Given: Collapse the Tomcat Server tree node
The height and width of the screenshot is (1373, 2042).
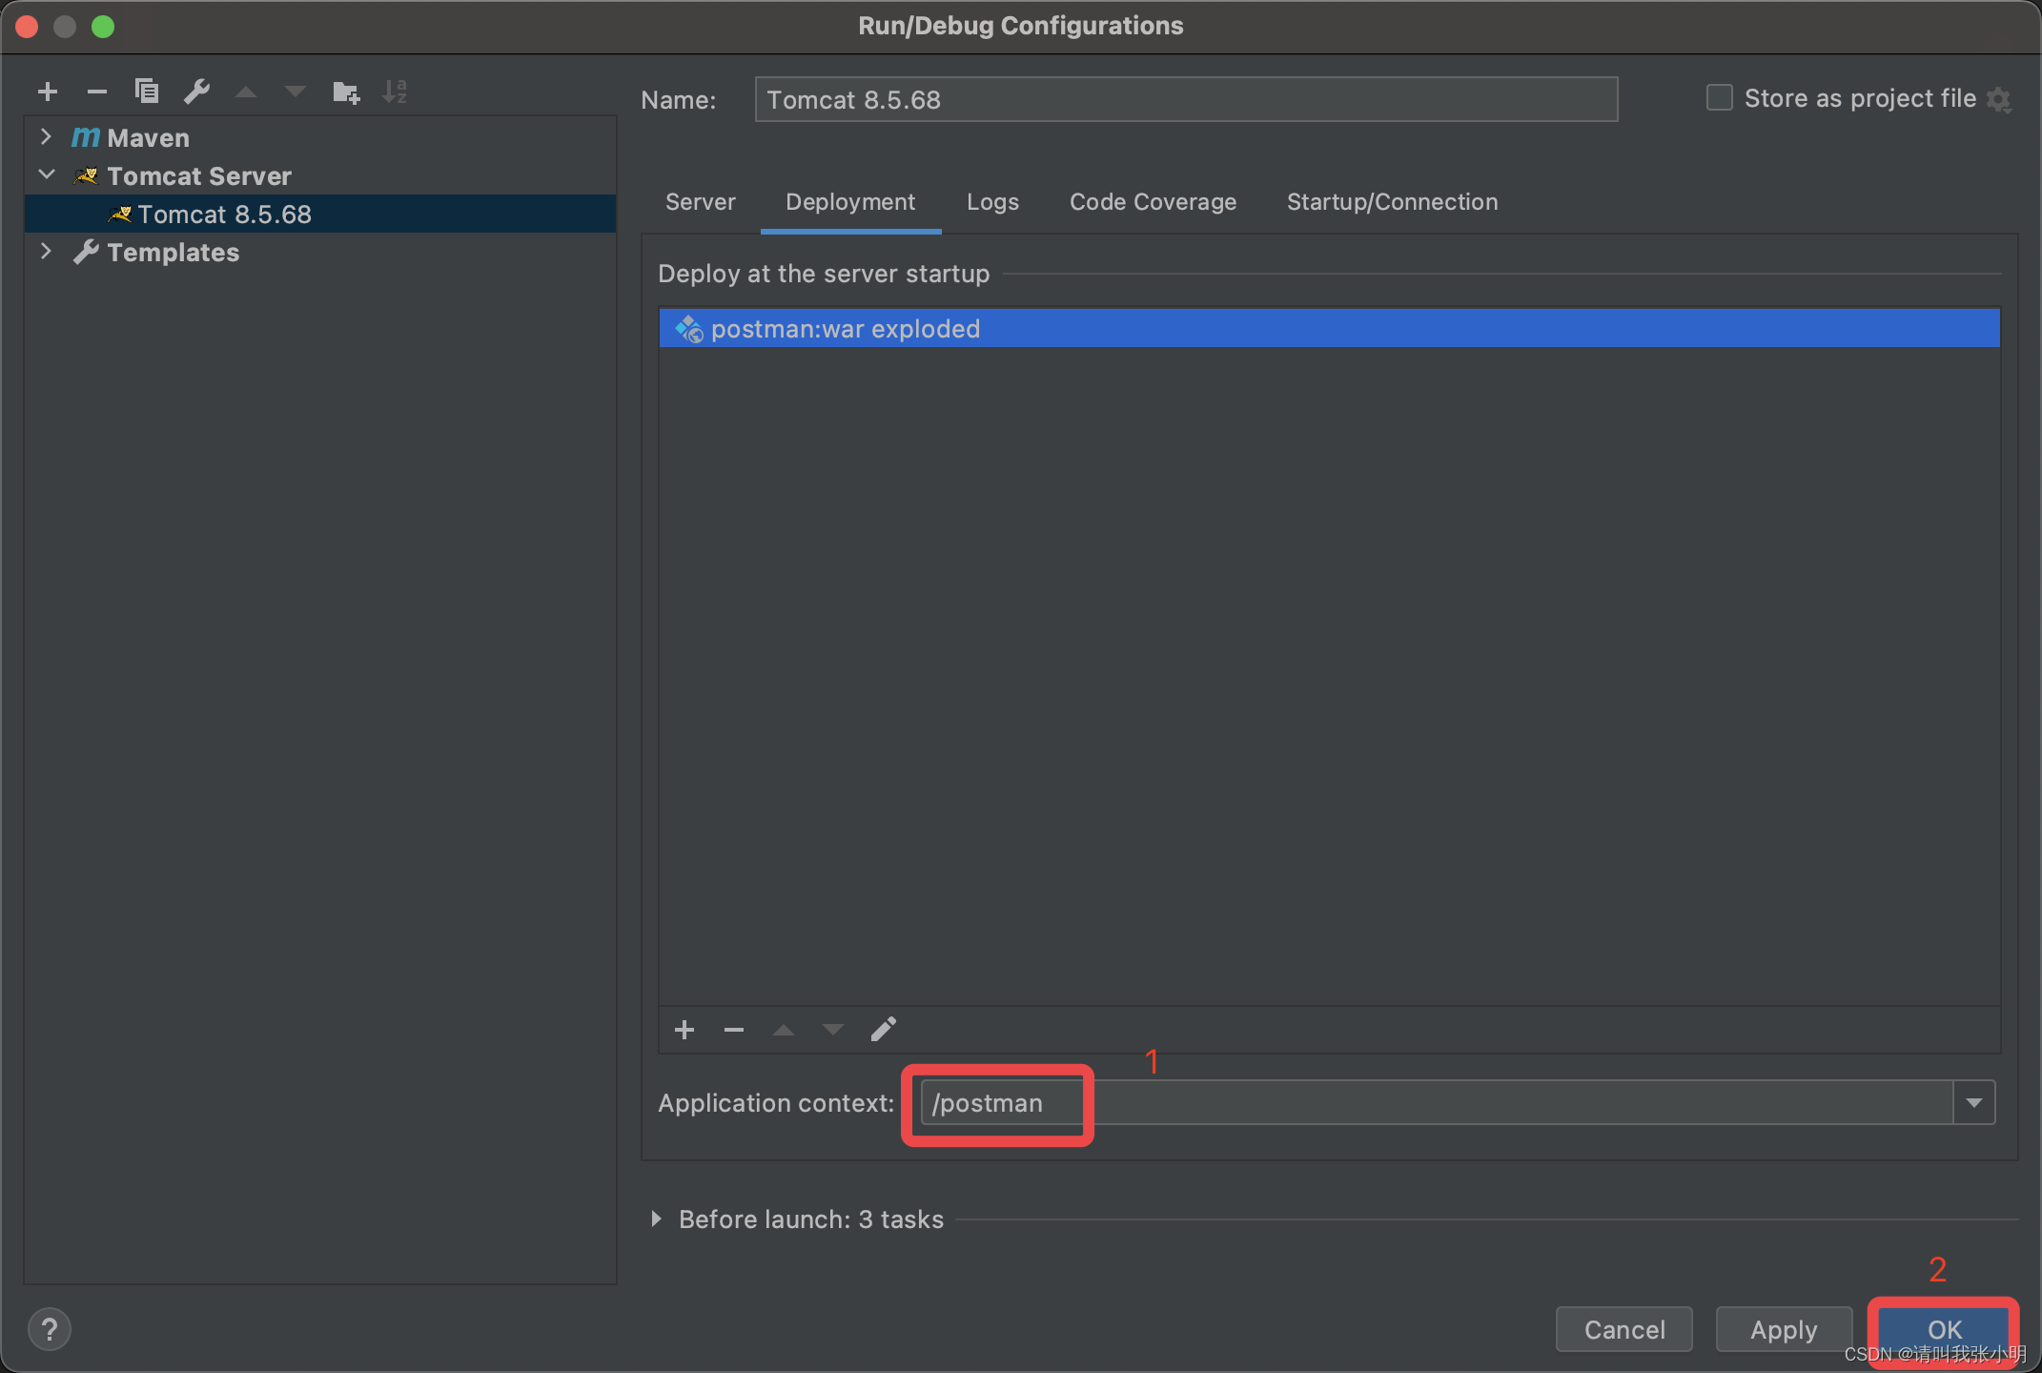Looking at the screenshot, I should click(47, 175).
